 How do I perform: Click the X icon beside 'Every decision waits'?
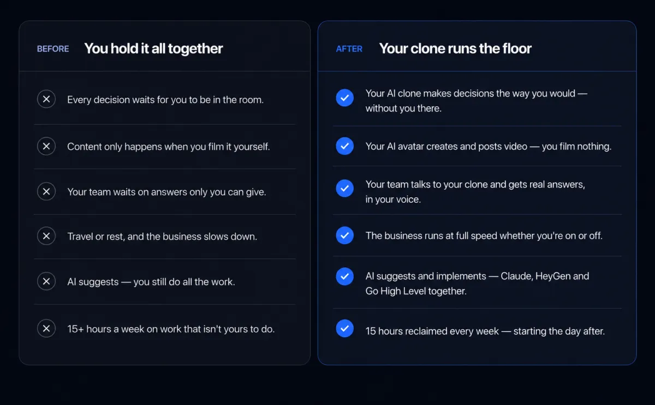[x=46, y=99]
